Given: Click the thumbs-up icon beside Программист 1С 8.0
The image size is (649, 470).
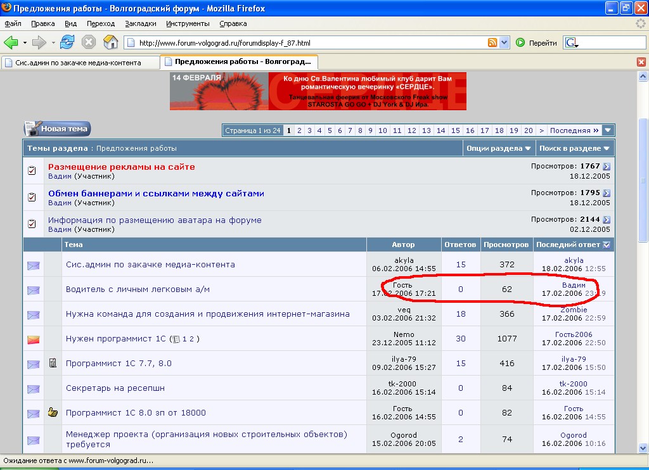Looking at the screenshot, I should click(53, 412).
